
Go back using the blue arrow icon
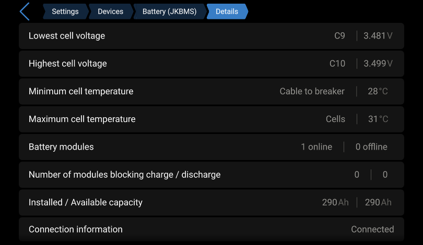click(25, 11)
